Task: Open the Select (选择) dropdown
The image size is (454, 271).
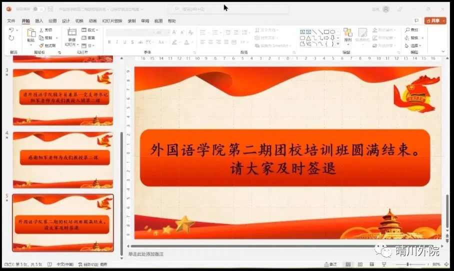Action: (x=413, y=45)
